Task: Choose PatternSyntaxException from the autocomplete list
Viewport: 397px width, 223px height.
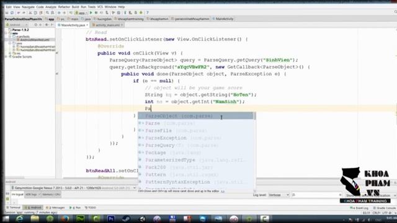Action: coord(195,181)
